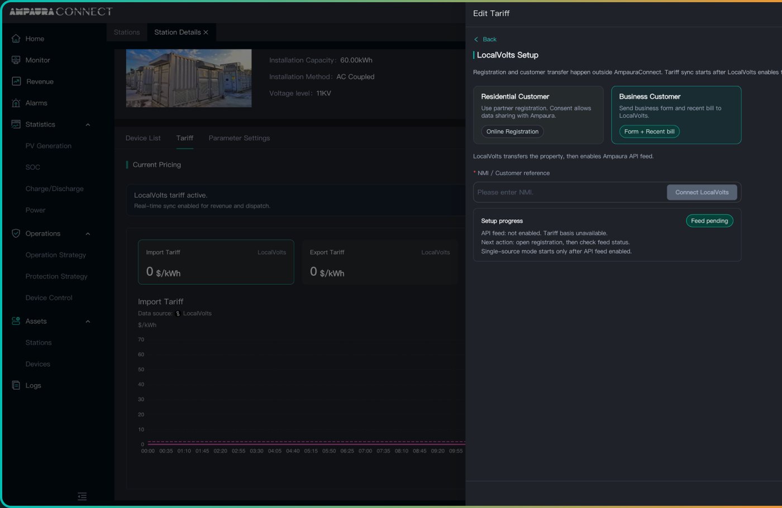Open Operation Strategy page
Screen dimensions: 782x508
click(55, 255)
